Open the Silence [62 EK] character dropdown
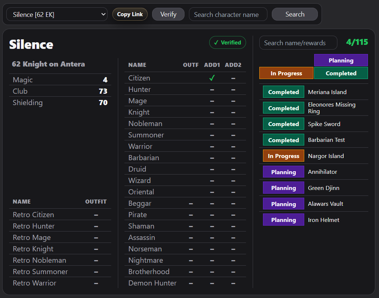379x298 pixels. [57, 14]
